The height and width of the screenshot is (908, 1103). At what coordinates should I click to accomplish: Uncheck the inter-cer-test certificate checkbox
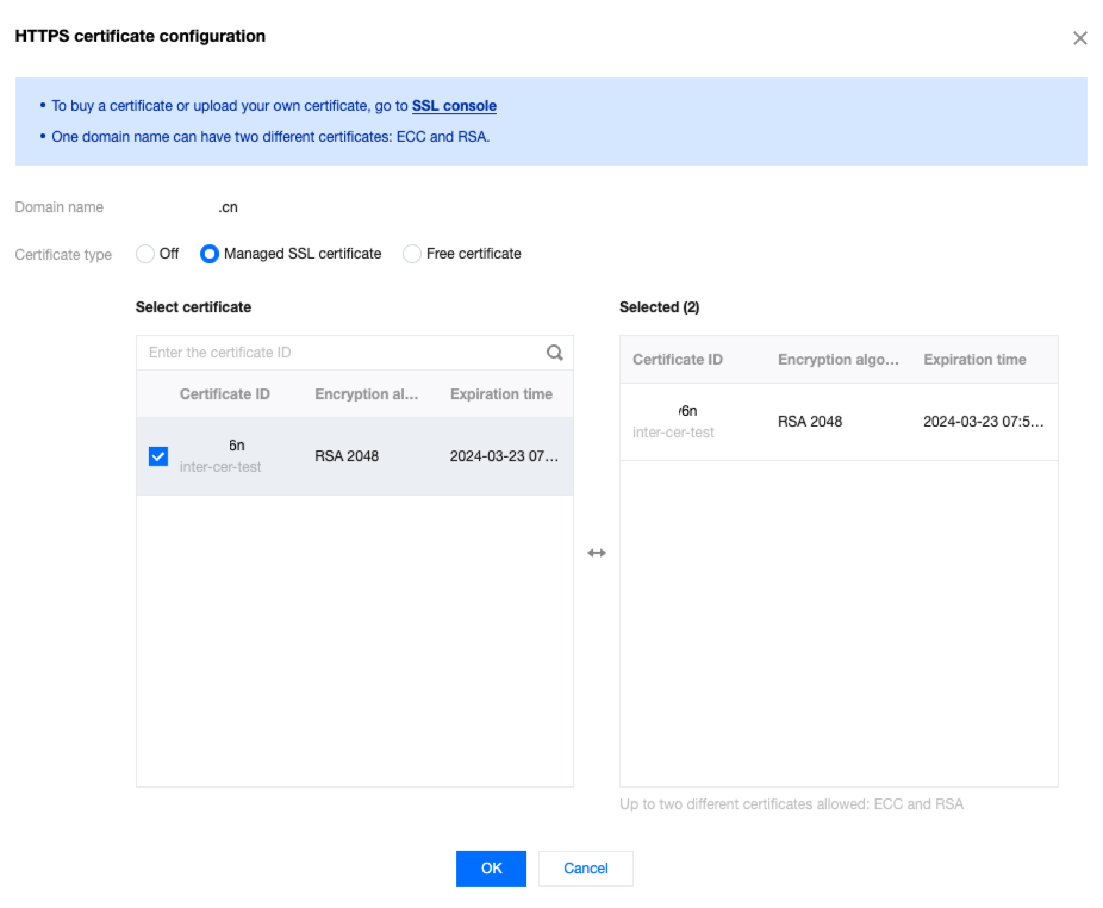(158, 456)
